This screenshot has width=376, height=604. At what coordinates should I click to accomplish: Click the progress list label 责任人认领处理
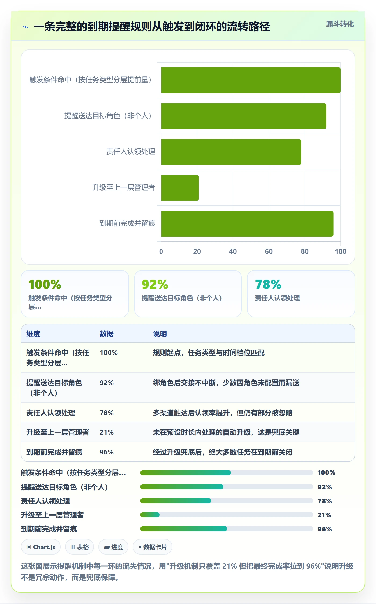45,501
